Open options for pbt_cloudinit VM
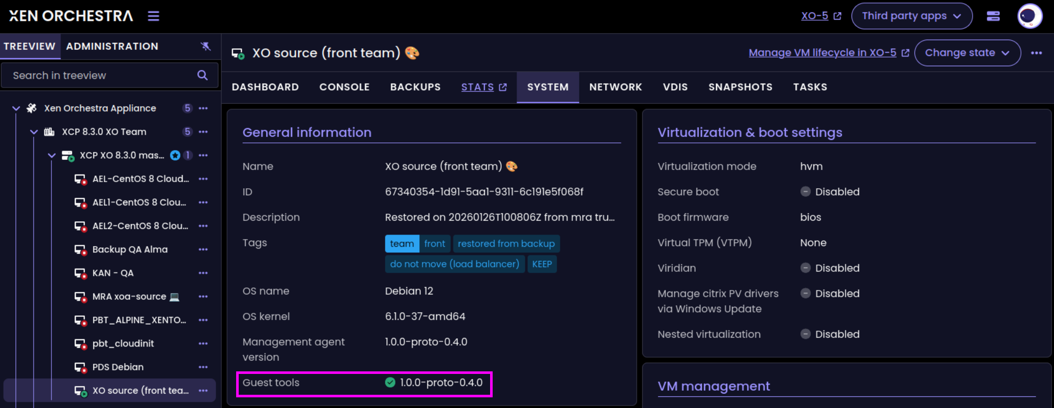This screenshot has width=1054, height=408. tap(203, 343)
